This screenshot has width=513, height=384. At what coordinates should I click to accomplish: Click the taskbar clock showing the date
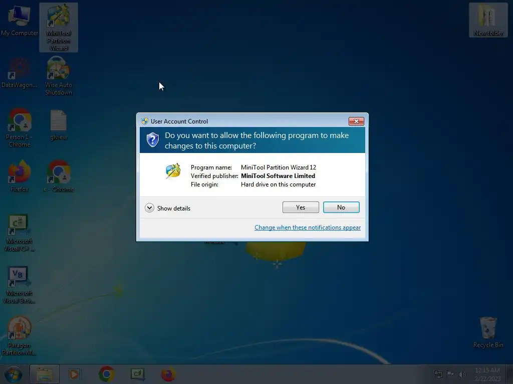tap(487, 374)
